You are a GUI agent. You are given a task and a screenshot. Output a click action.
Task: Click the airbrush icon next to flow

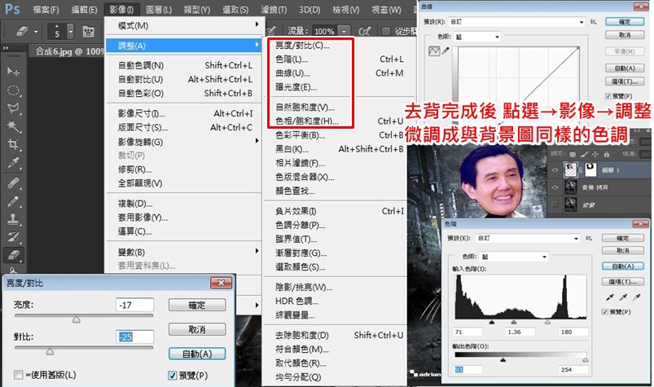click(x=365, y=31)
